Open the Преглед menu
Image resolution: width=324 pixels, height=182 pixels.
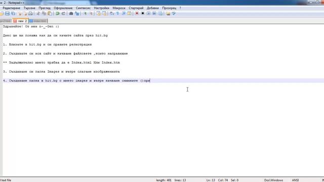click(x=45, y=8)
